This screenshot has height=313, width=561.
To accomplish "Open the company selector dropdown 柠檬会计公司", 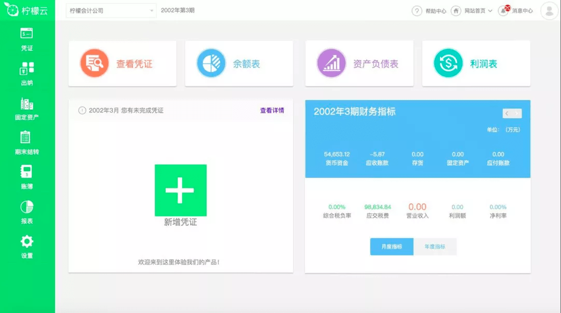I will 111,10.
